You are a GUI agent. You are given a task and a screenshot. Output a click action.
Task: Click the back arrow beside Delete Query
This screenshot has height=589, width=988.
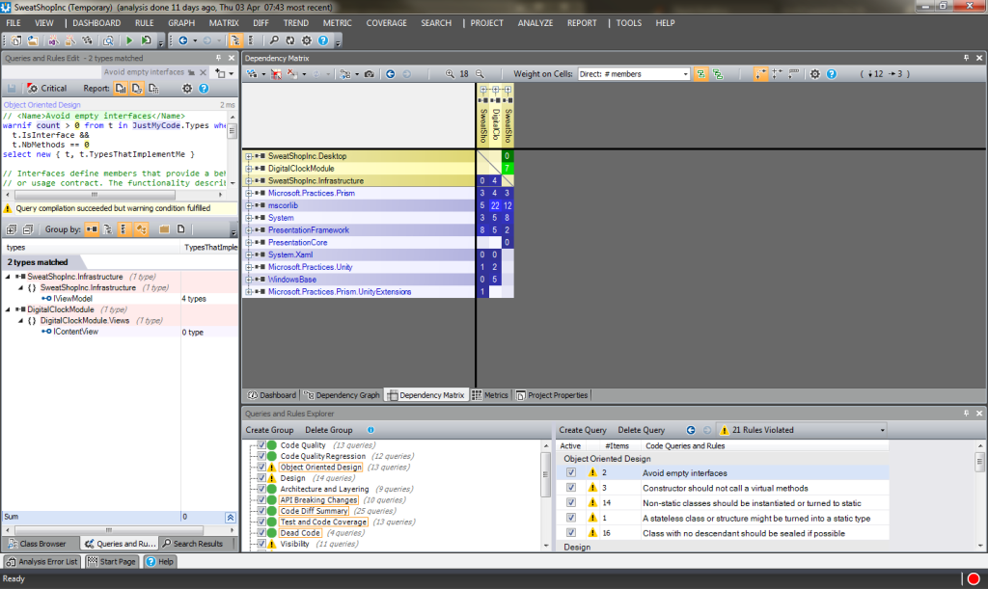tap(691, 430)
